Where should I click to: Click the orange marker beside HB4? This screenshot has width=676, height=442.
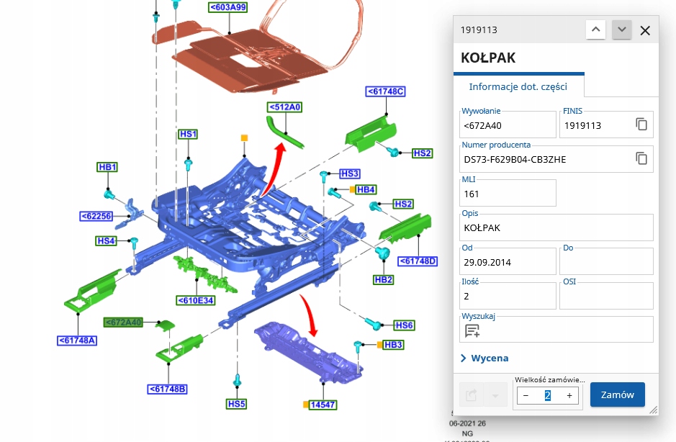352,189
